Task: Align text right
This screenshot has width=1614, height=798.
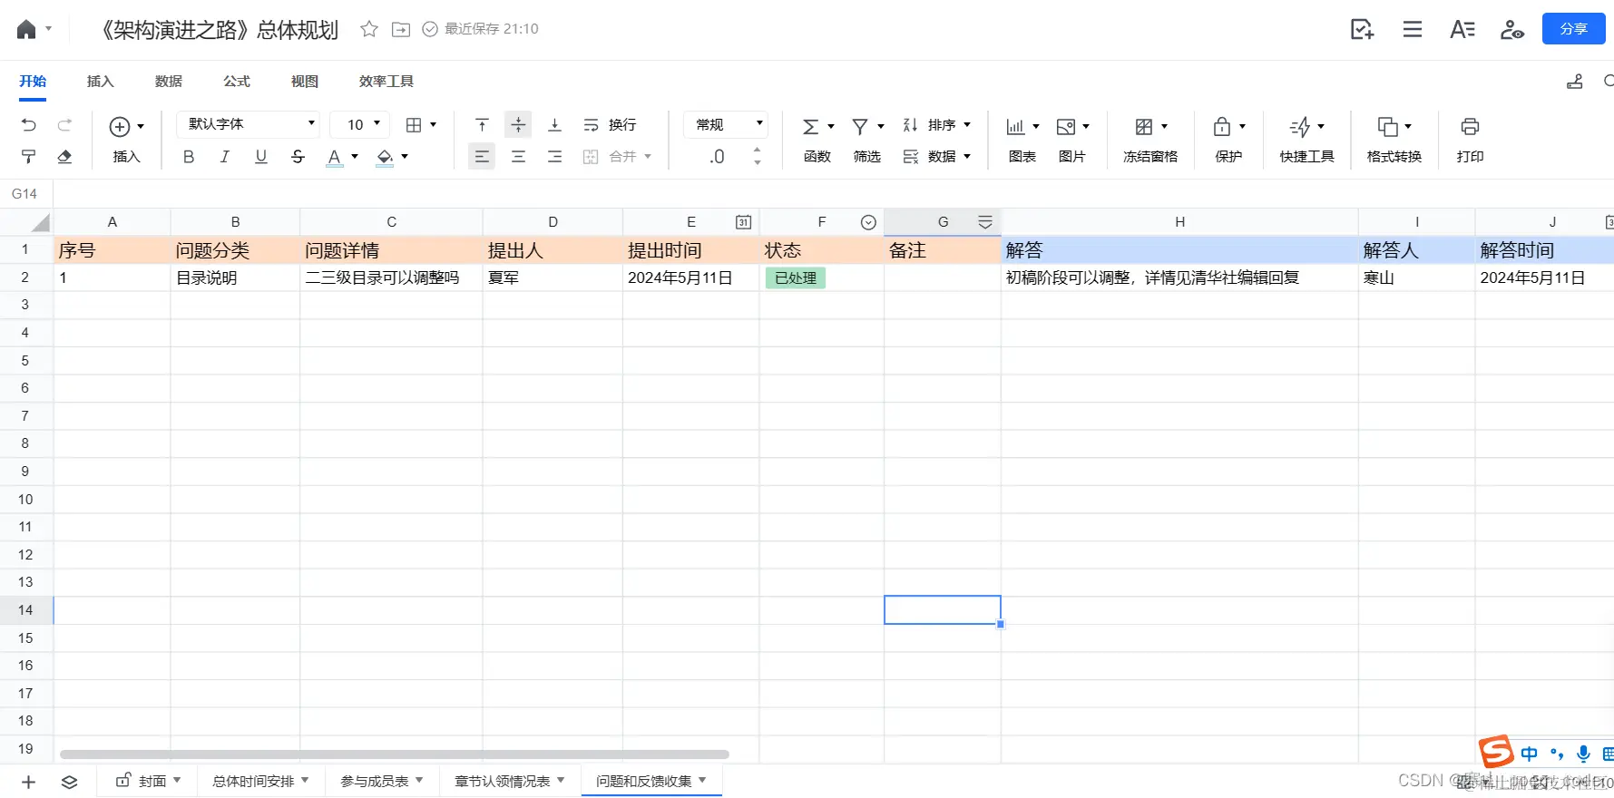Action: pyautogui.click(x=554, y=157)
